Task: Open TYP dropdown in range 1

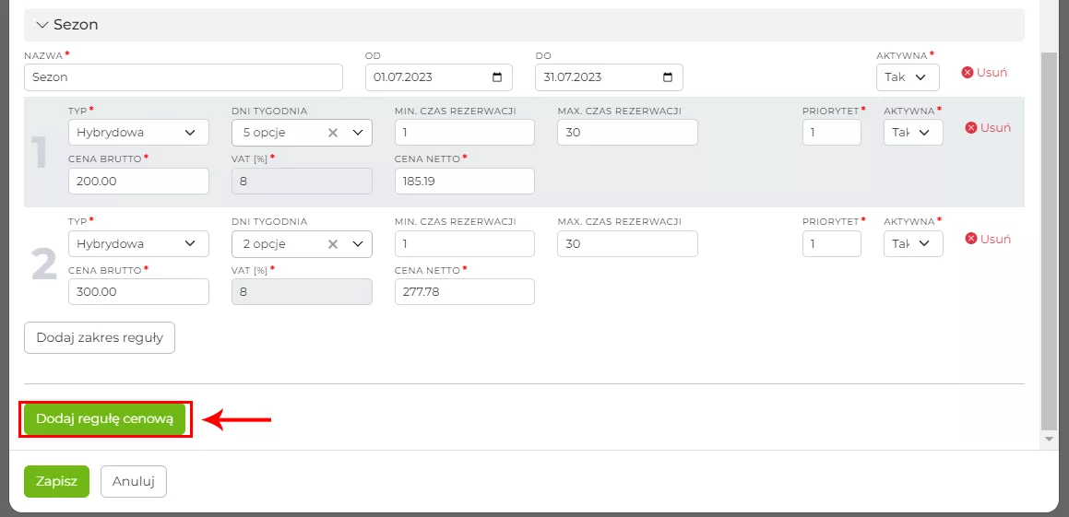Action: click(x=138, y=133)
